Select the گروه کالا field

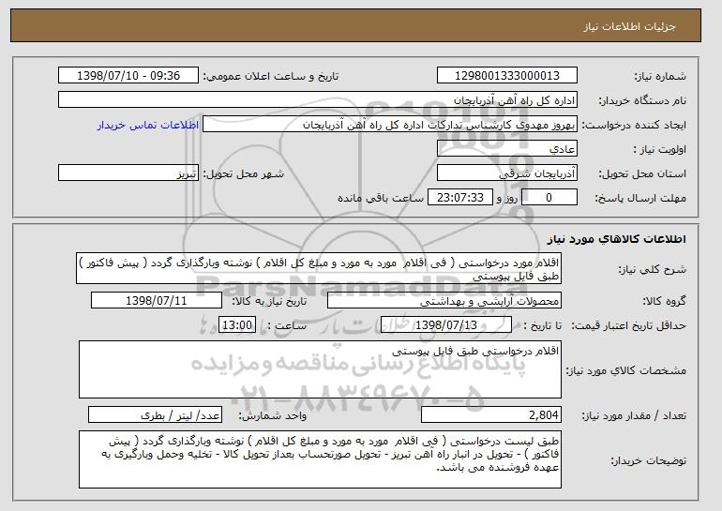(x=444, y=301)
